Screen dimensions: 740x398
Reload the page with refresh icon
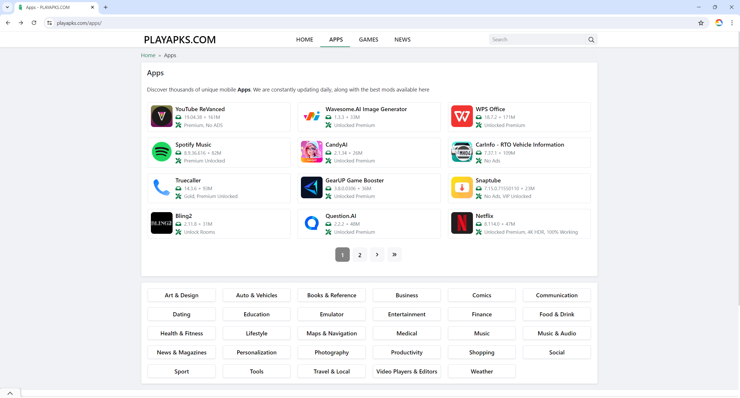click(x=34, y=23)
